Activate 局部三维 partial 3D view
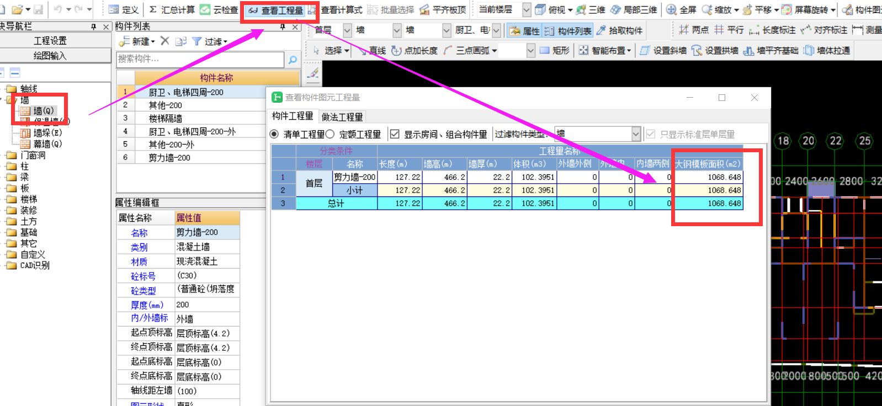Screen dimensions: 882x406 point(634,9)
